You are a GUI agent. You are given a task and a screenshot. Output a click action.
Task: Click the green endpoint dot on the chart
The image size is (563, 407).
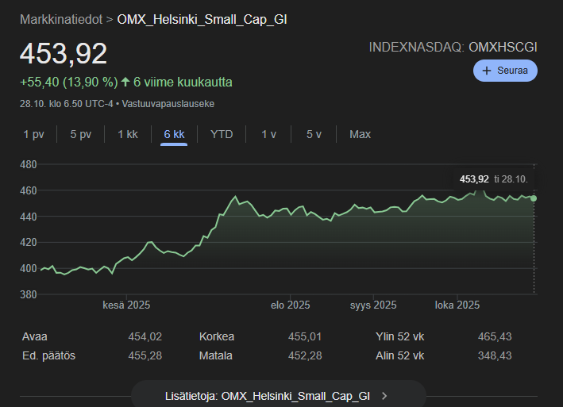click(534, 198)
